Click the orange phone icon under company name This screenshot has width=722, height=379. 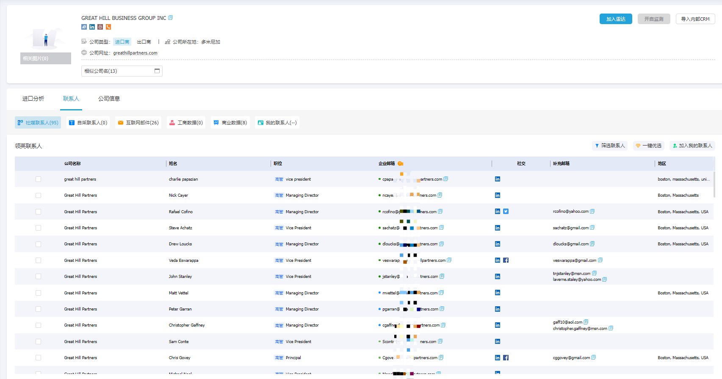click(108, 27)
